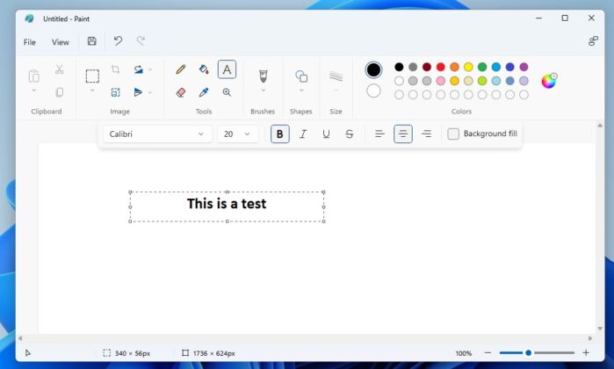Click the Save floppy disk icon
Viewport: 614px width, 369px height.
coord(92,41)
